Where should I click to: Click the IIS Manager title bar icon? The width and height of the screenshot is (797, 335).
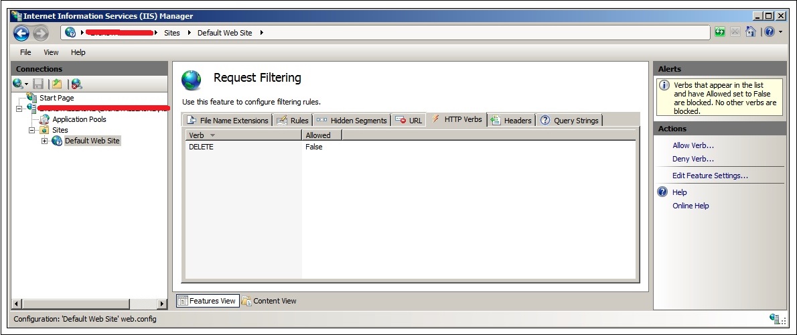(x=16, y=16)
